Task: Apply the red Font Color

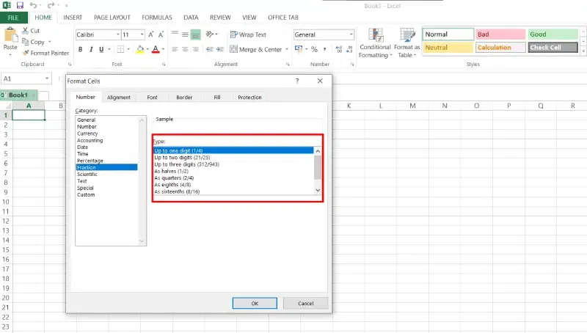Action: click(156, 49)
